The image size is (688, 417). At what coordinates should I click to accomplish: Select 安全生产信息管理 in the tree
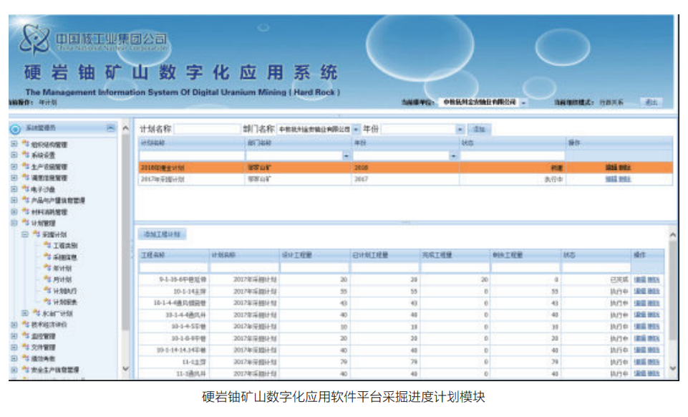tap(55, 370)
